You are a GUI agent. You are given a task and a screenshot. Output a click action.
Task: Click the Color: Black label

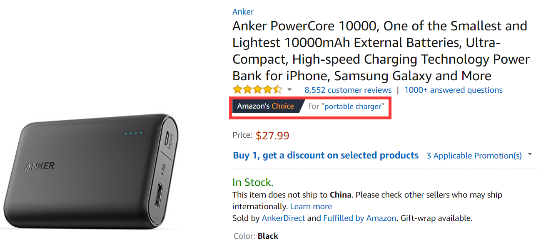click(256, 236)
